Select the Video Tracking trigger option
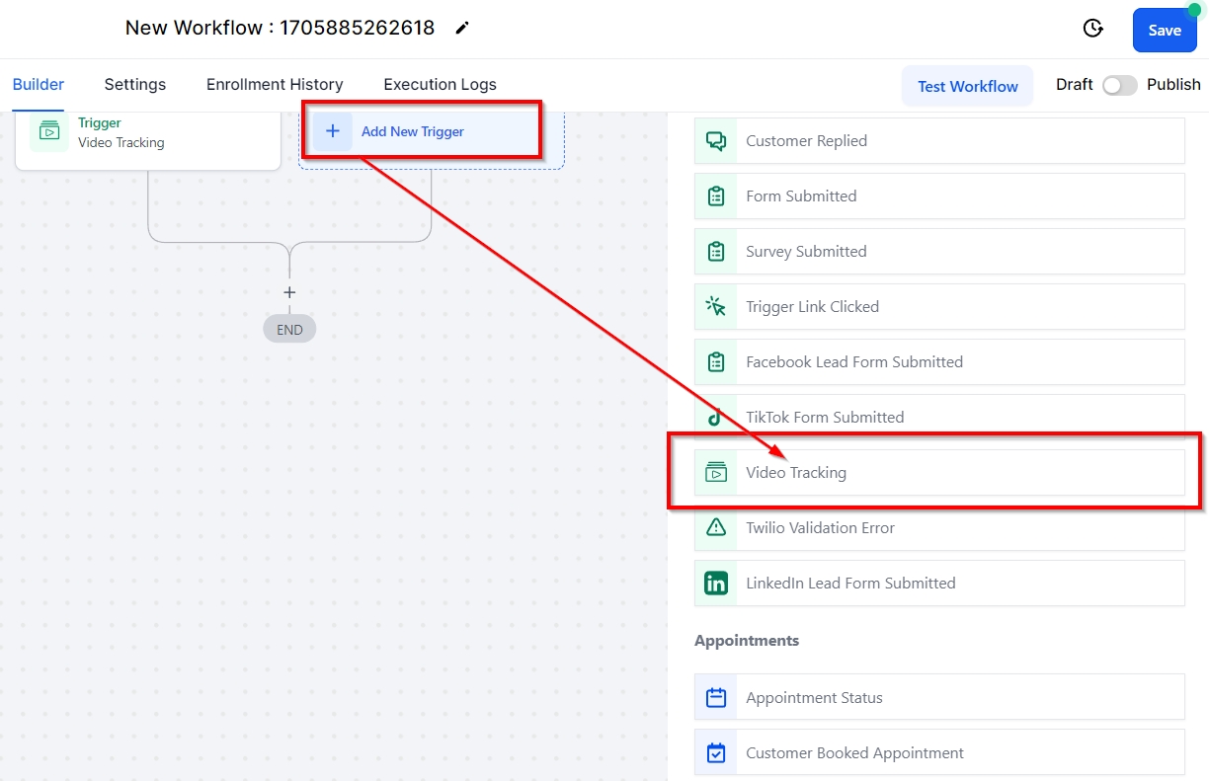 tap(938, 473)
